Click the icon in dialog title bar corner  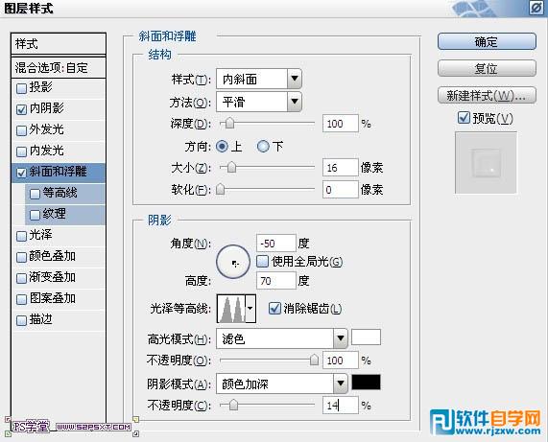tap(536, 8)
